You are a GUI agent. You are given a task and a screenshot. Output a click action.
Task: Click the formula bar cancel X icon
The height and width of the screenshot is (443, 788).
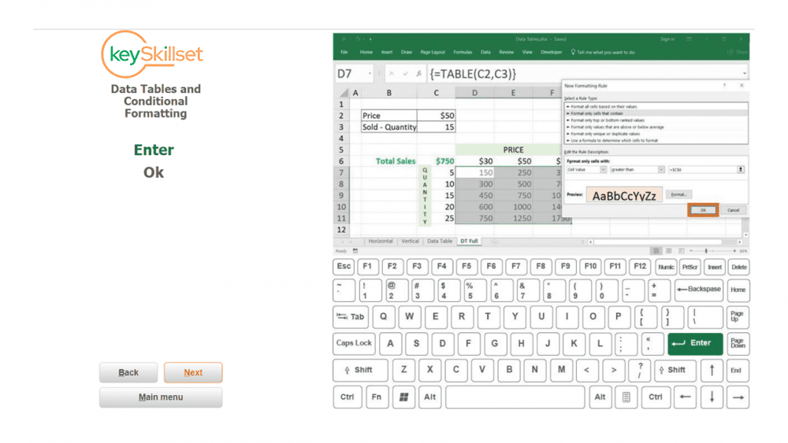pos(392,74)
